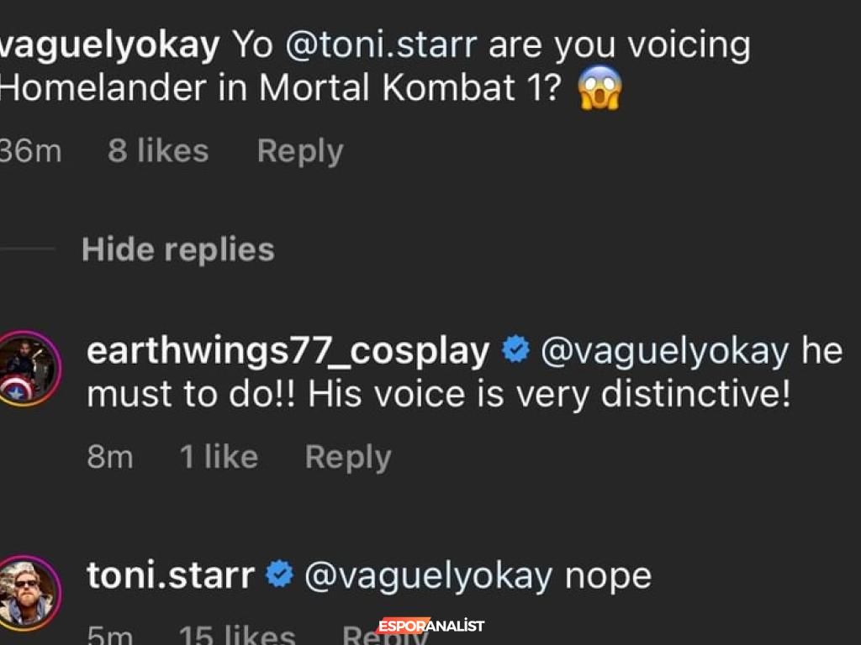Open the toni.starr username on the reply
Image resolution: width=861 pixels, height=645 pixels.
(170, 575)
